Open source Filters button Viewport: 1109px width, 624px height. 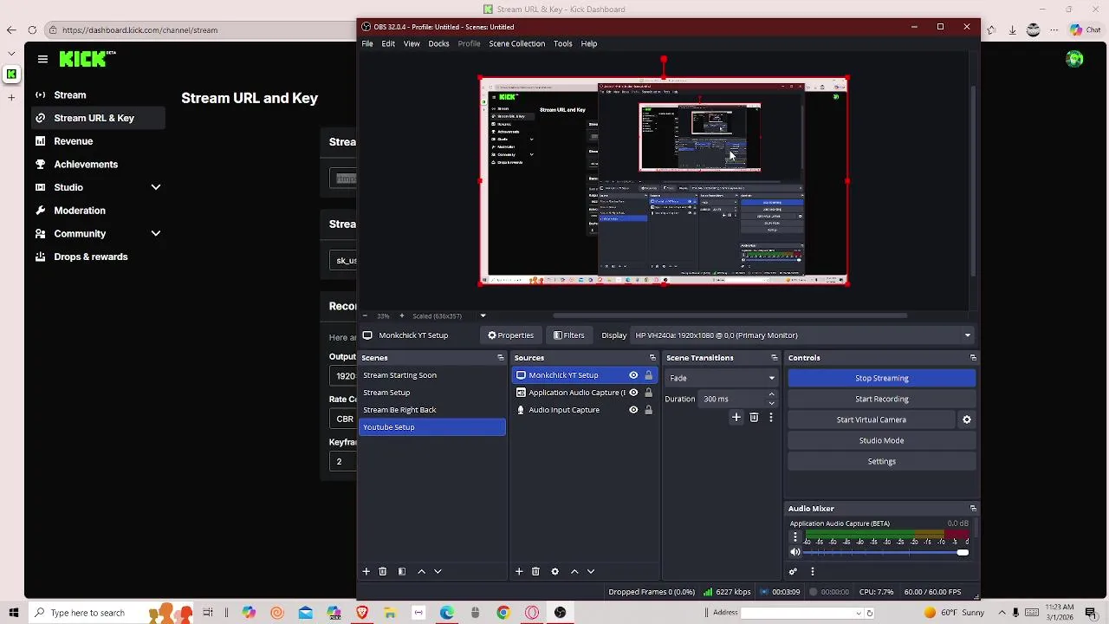[x=568, y=335]
